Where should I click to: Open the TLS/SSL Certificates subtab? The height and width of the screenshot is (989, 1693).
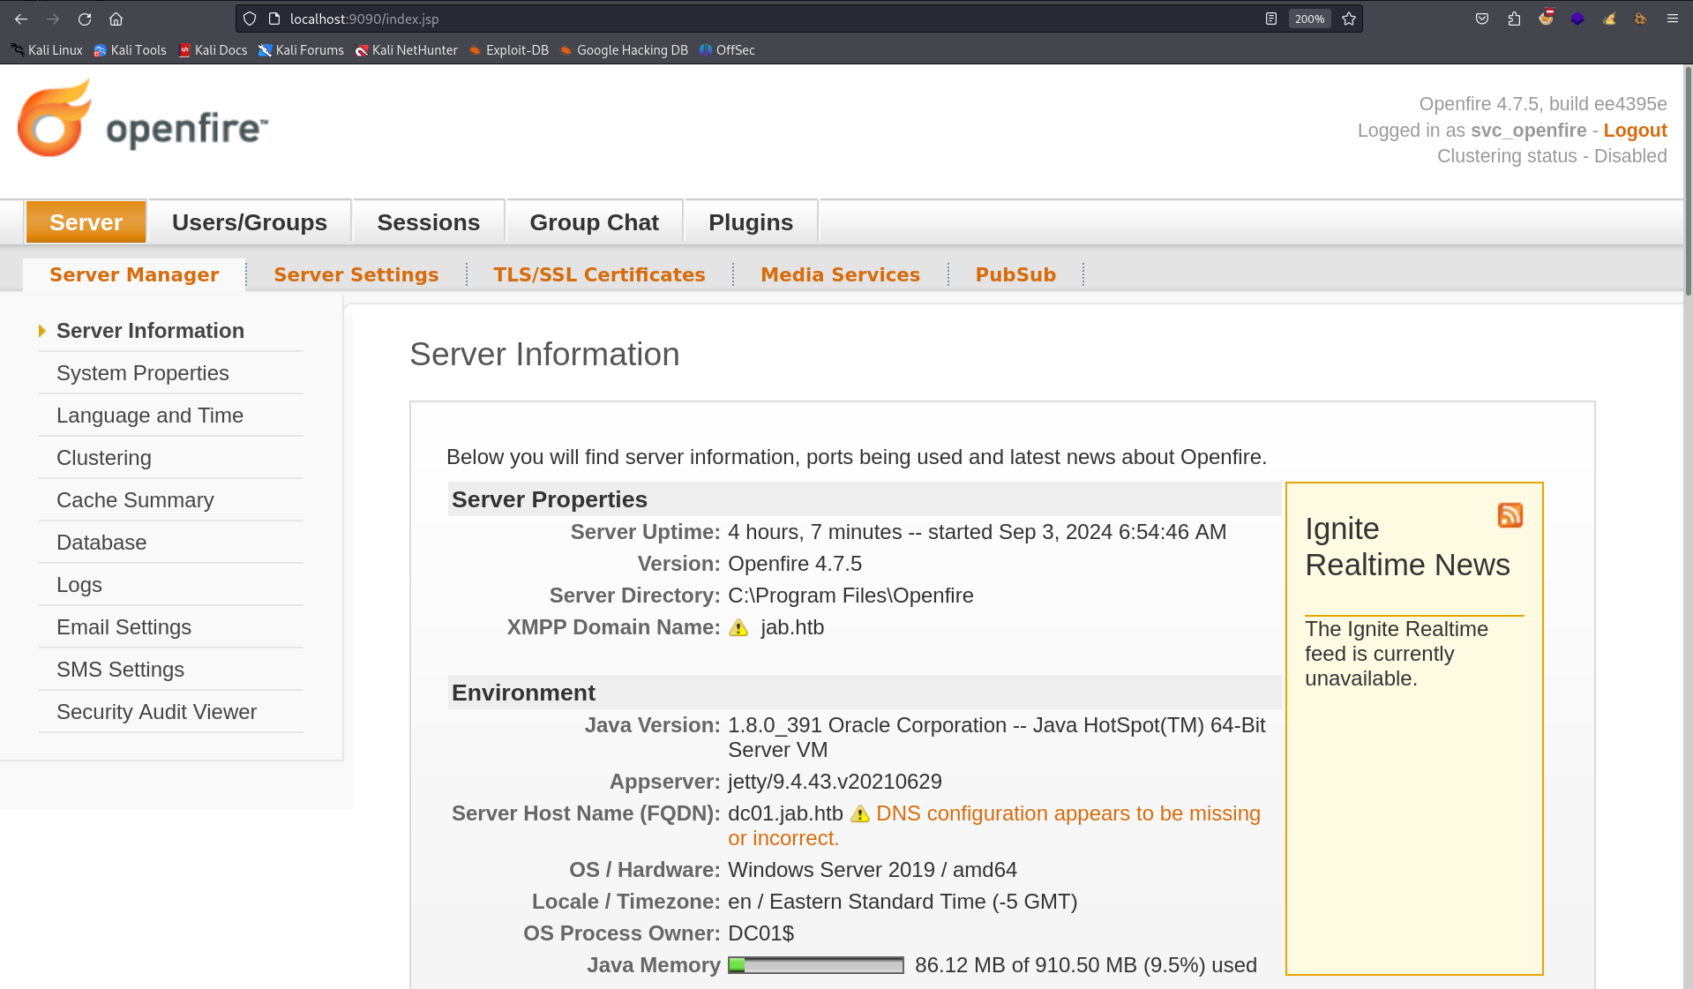pyautogui.click(x=600, y=274)
